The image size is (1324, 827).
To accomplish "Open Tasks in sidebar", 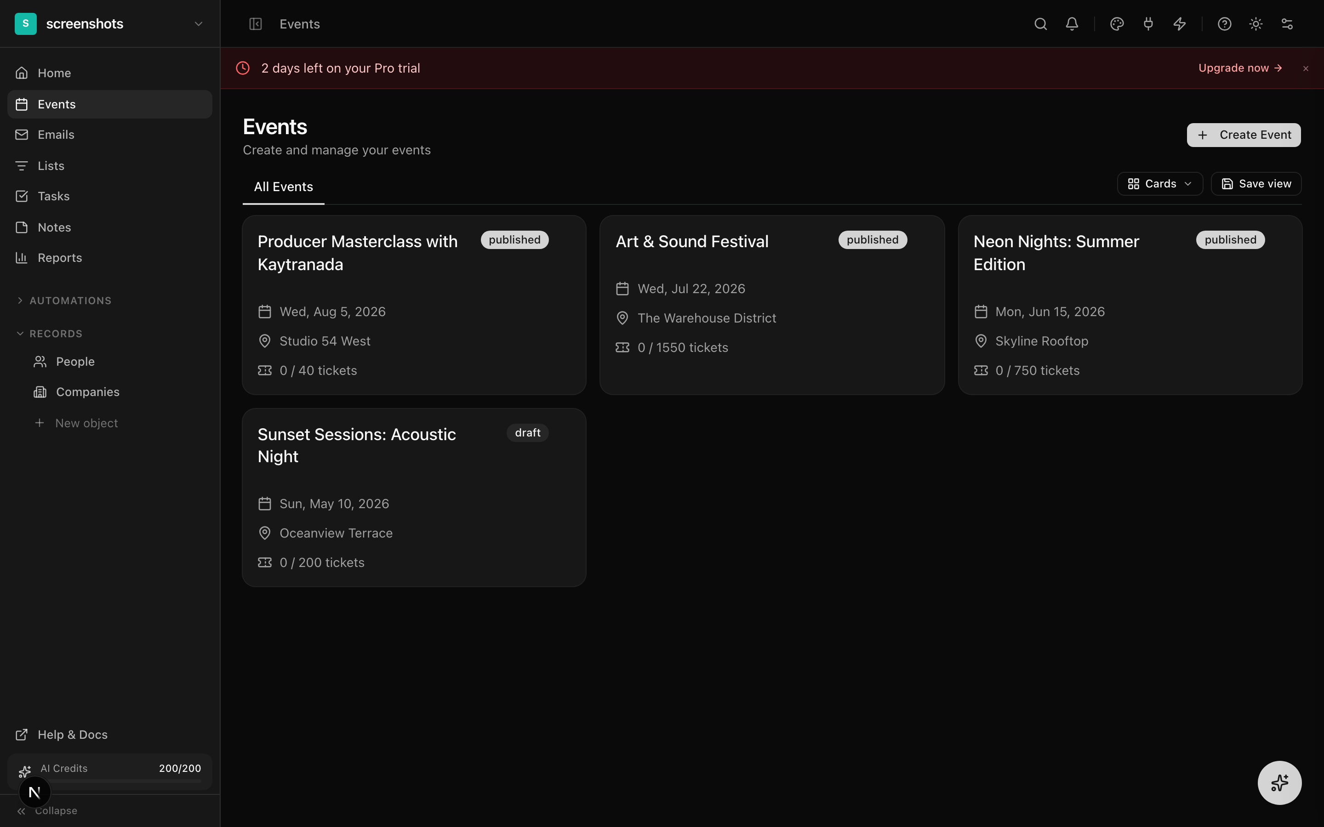I will pos(109,196).
